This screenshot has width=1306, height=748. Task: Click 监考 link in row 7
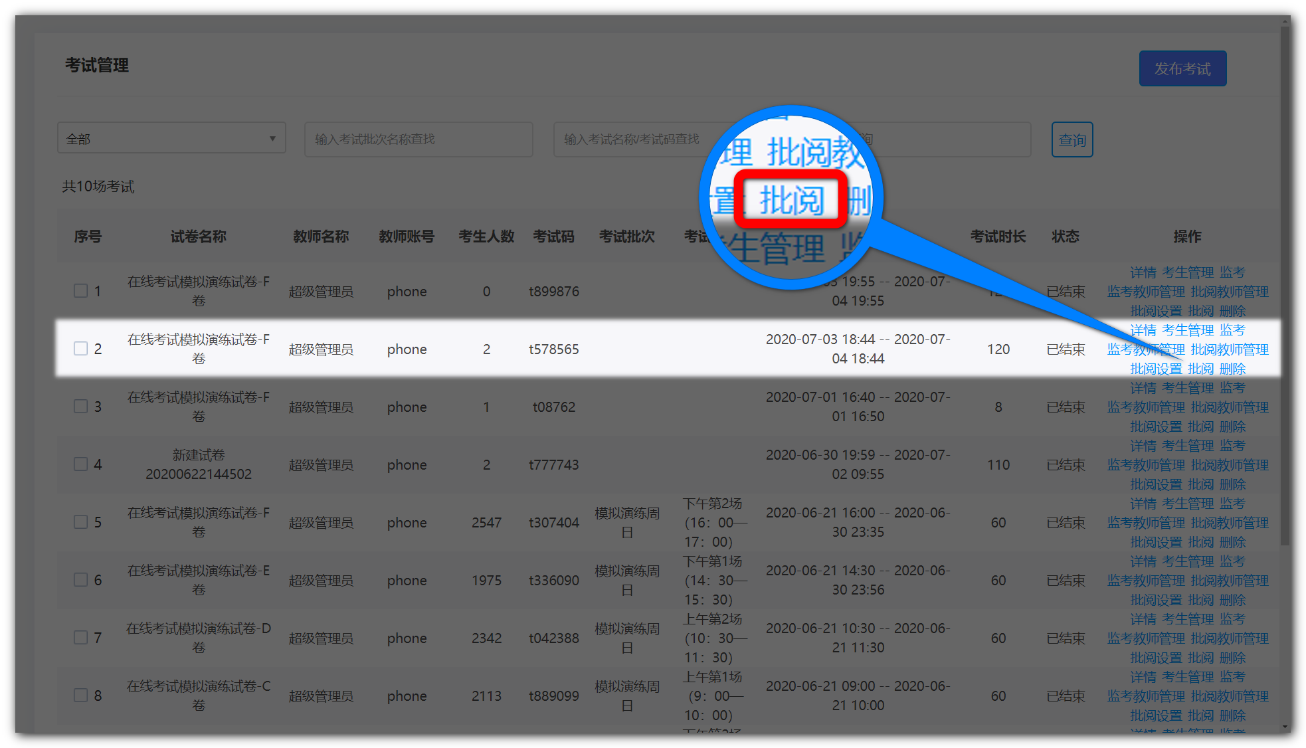[x=1232, y=619]
